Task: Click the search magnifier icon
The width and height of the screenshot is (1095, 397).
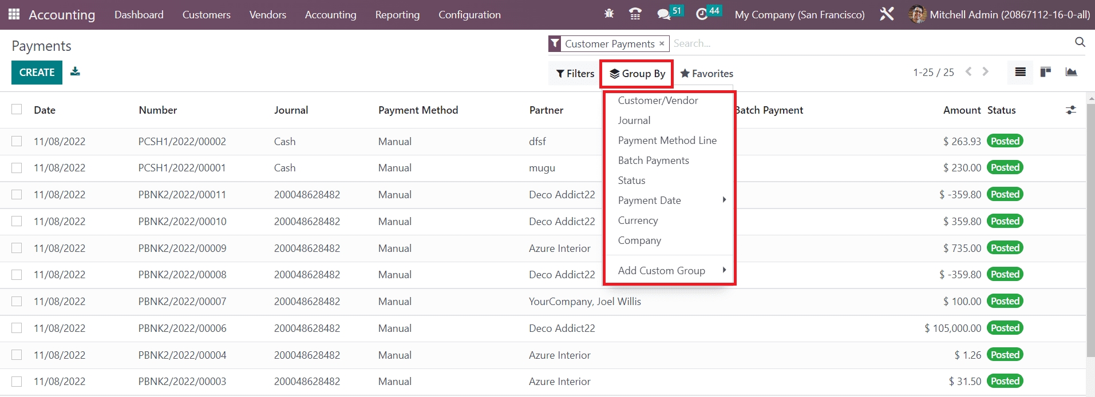Action: point(1080,42)
